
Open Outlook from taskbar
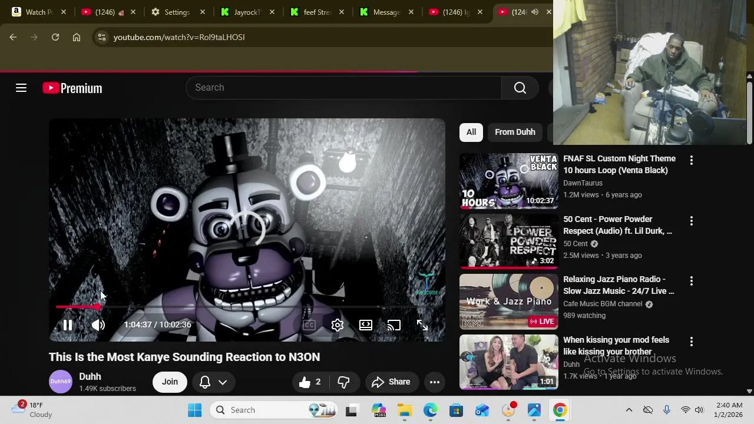click(x=482, y=410)
